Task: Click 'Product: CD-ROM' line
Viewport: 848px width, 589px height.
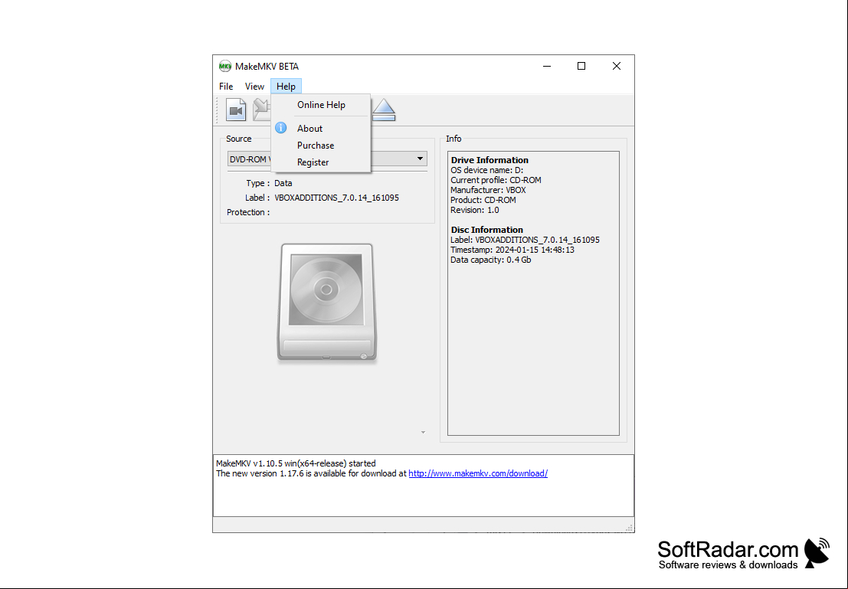Action: (x=483, y=200)
